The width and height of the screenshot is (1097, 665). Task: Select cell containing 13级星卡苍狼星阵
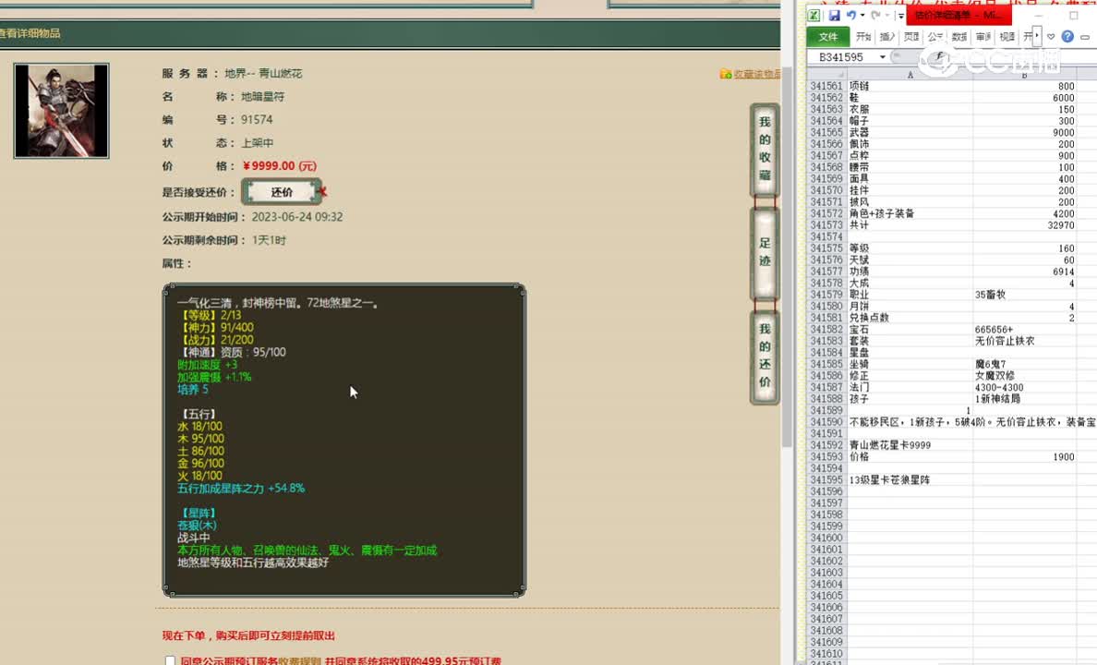point(910,480)
